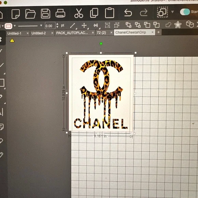Open the line color dropdown arrow
Image resolution: width=198 pixels, height=198 pixels.
pos(15,26)
